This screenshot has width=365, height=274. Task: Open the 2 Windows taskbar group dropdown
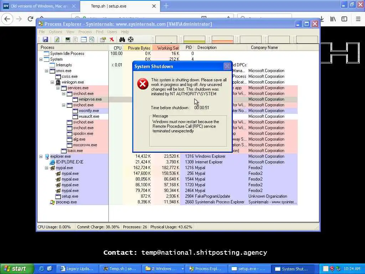[182, 269]
